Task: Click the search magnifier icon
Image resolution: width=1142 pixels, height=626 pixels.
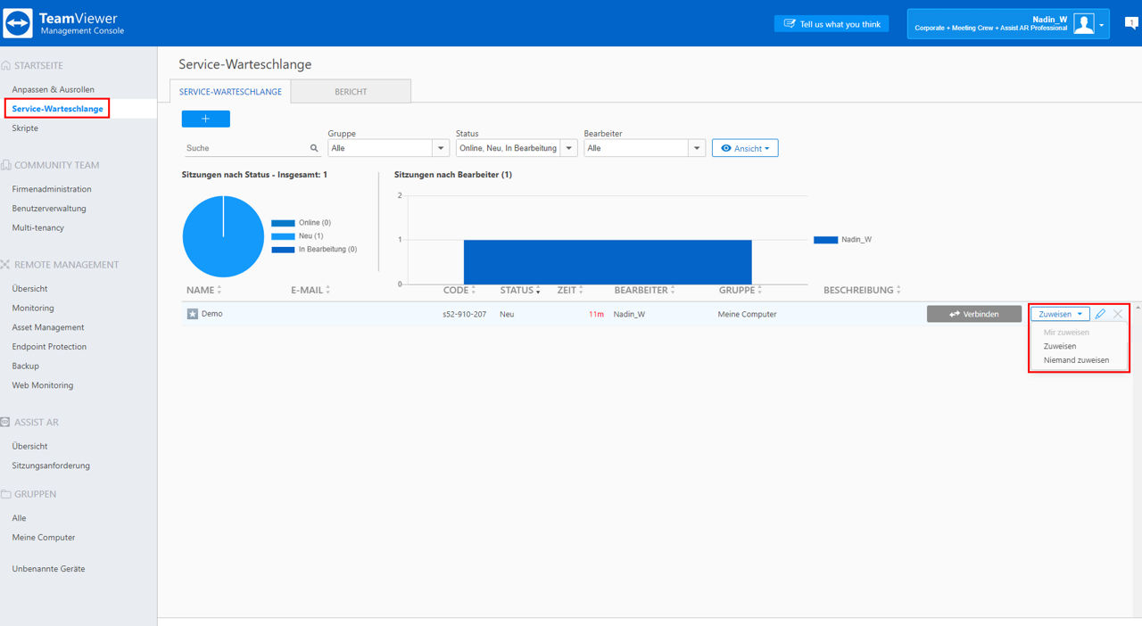Action: point(314,148)
